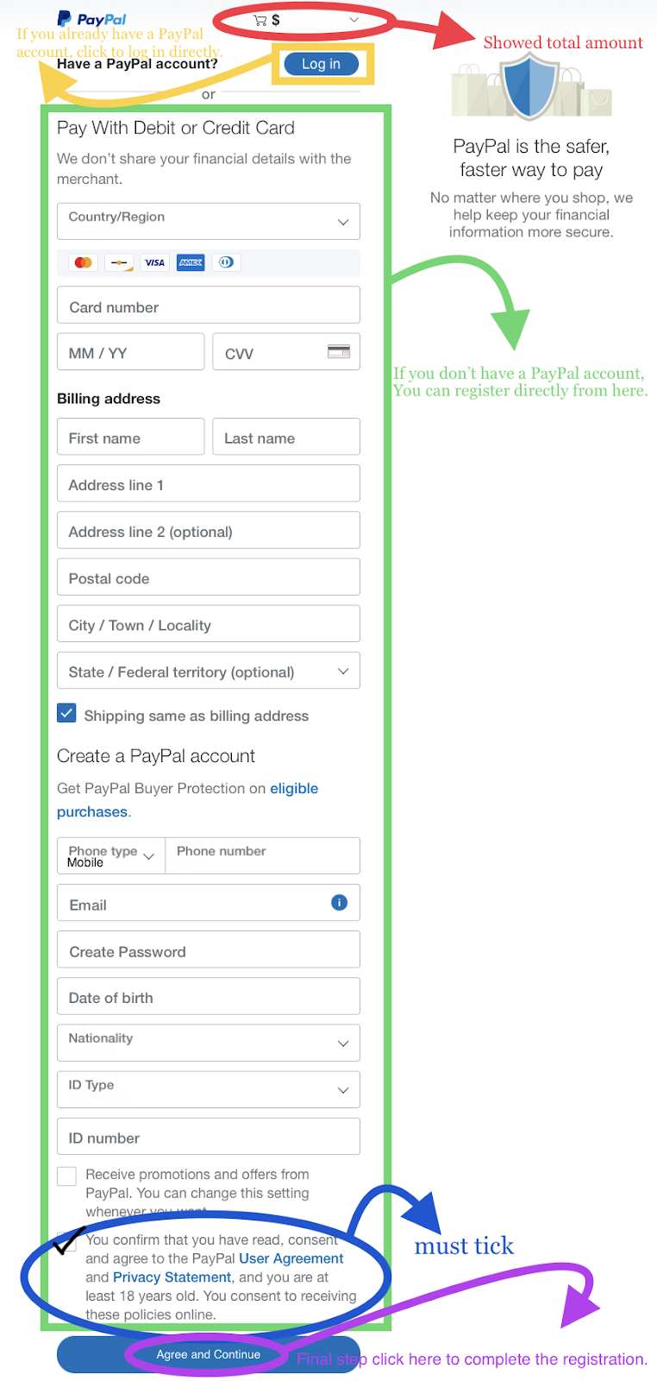This screenshot has height=1381, width=657.
Task: Click the Mastercard card icon
Action: [x=84, y=262]
